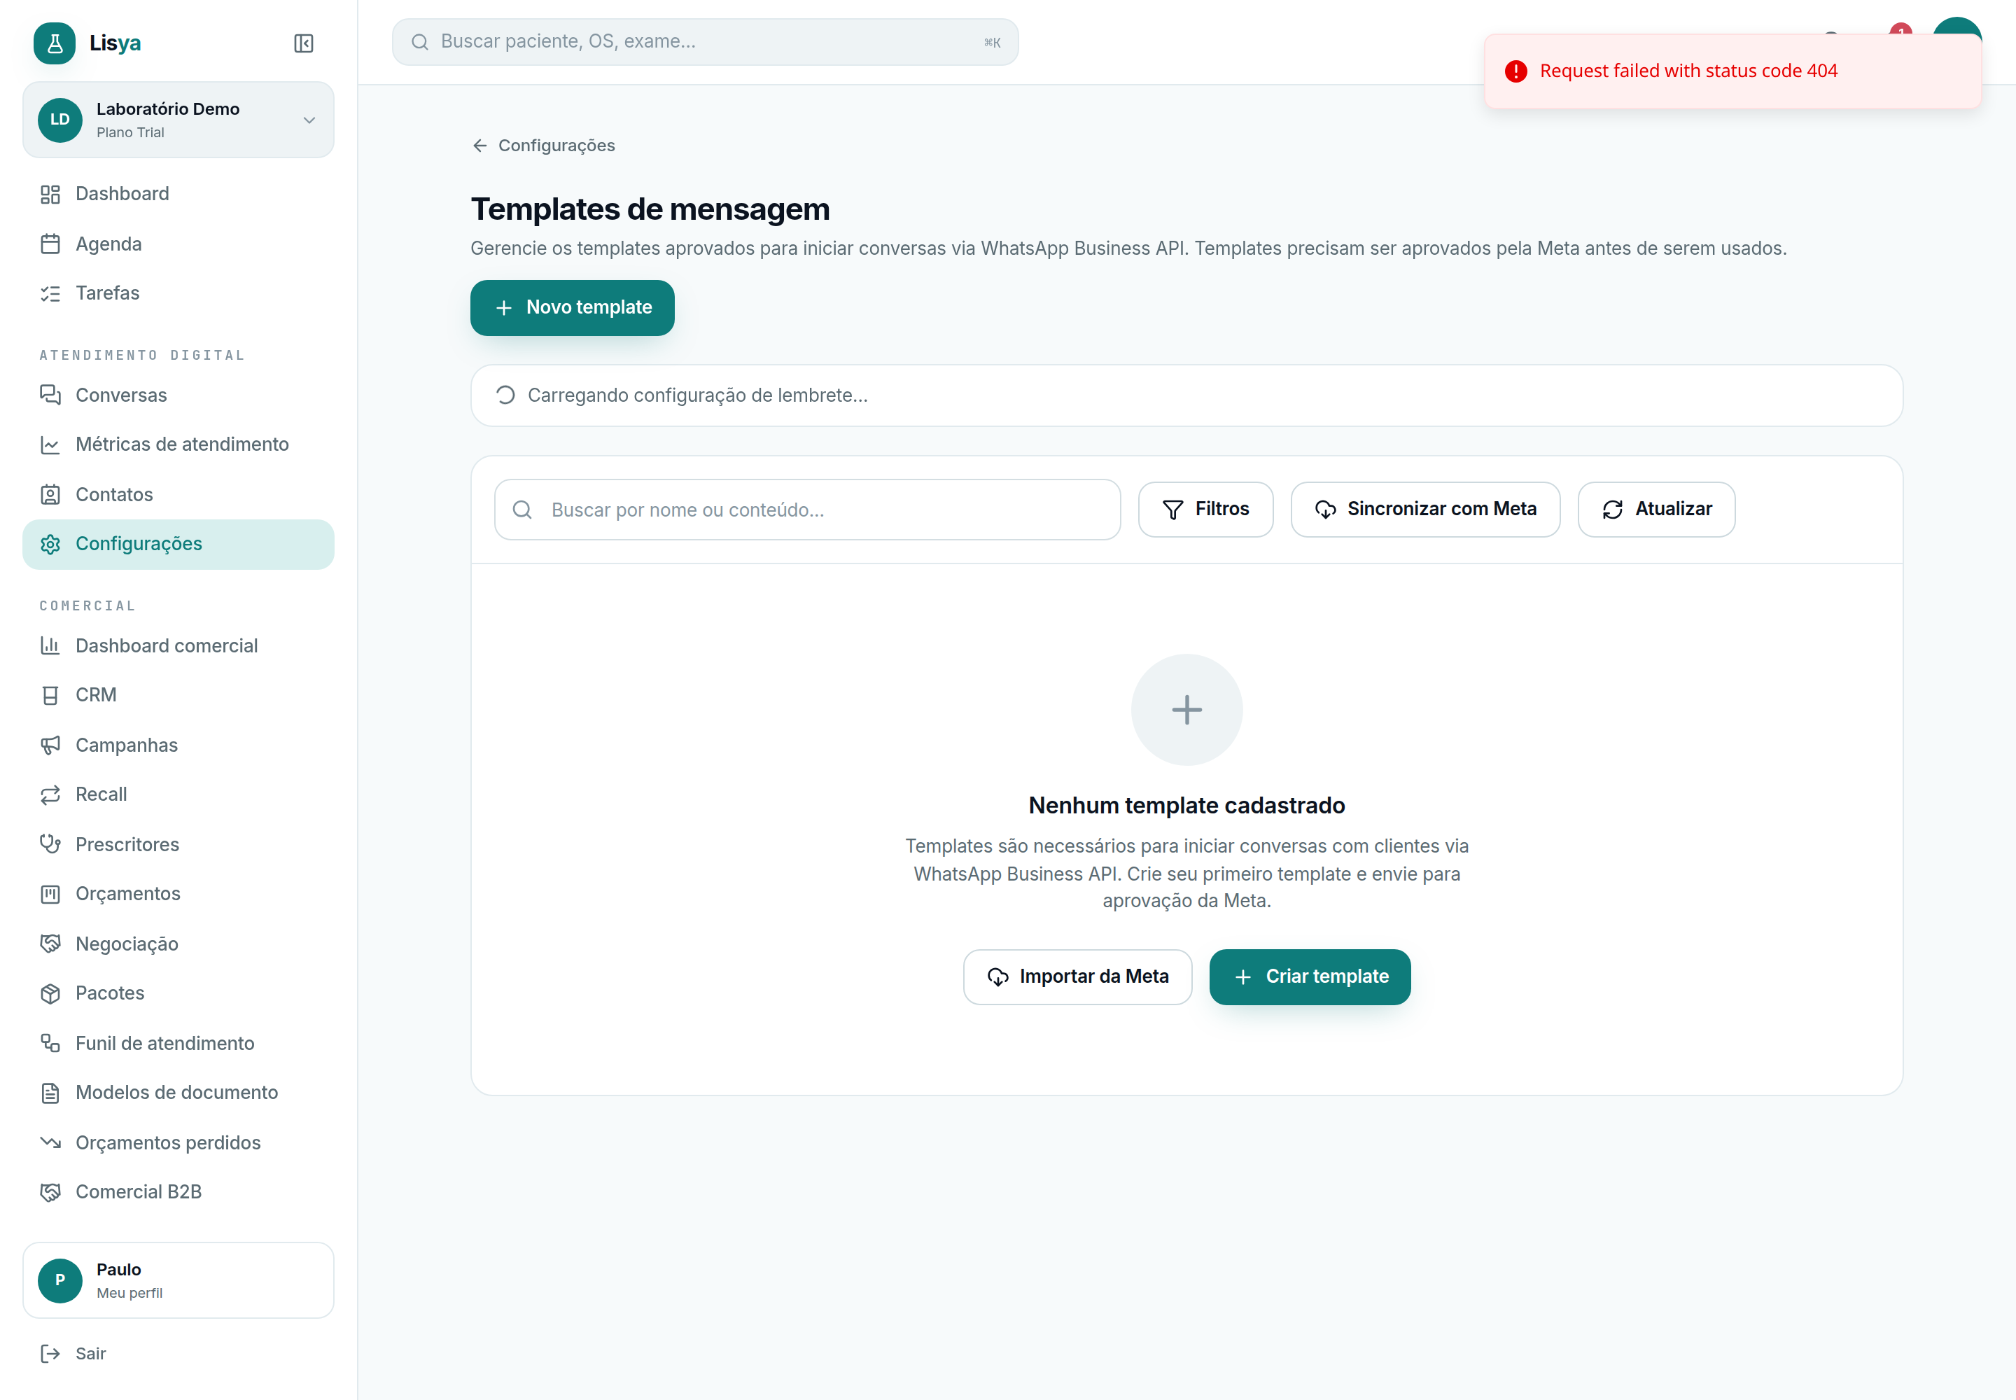Open Dashboard from the sidebar
Viewport: 2016px width, 1400px height.
coord(178,194)
